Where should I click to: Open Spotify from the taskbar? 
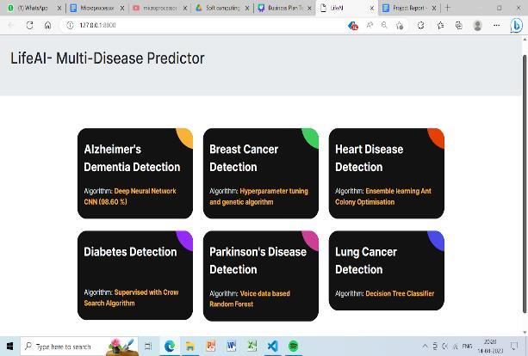[293, 346]
